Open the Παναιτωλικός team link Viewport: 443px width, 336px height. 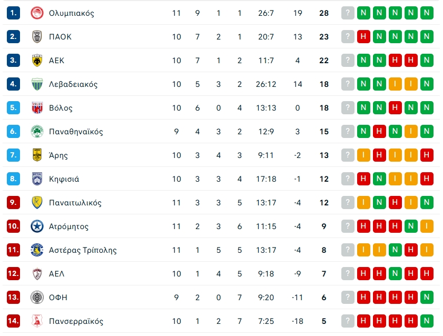click(x=75, y=203)
